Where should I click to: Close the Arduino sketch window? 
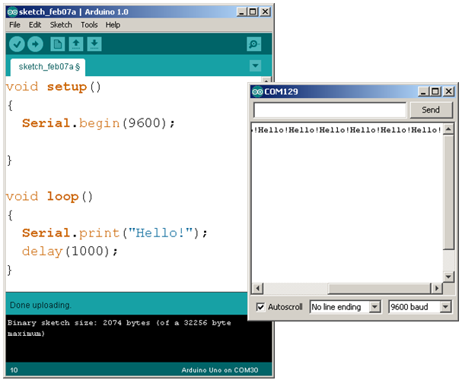pos(265,11)
